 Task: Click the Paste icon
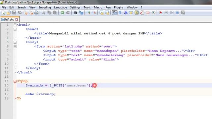(55, 13)
